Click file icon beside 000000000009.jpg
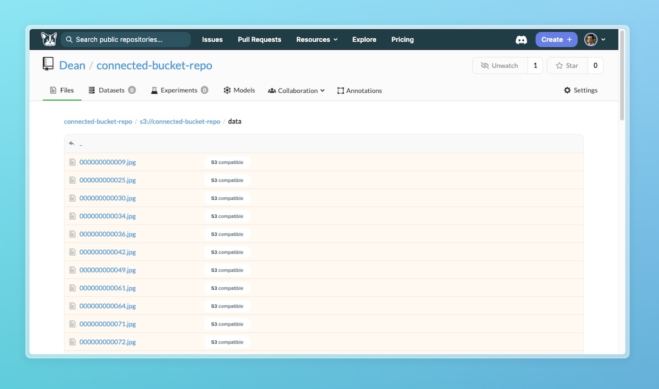Screen dimensions: 659x389 tap(72, 162)
